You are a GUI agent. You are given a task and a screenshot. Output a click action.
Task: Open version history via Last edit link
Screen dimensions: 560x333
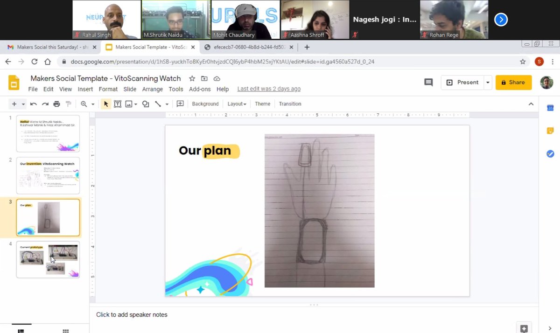269,89
